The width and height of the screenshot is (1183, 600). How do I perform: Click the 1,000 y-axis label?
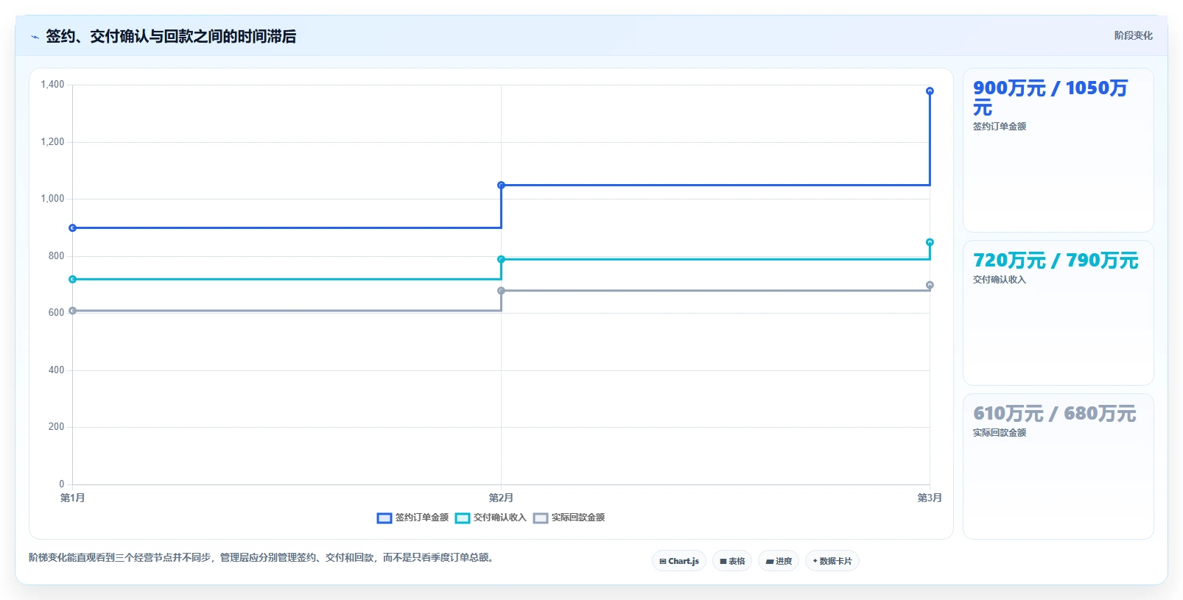point(52,199)
